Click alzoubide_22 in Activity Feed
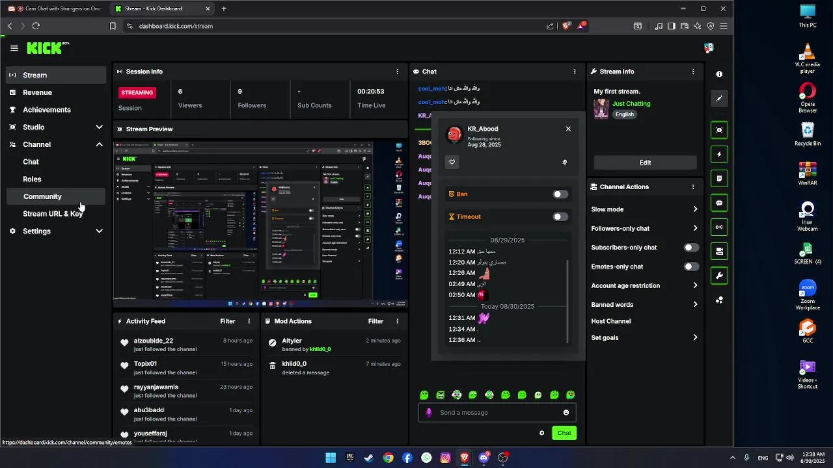Image resolution: width=833 pixels, height=468 pixels. (x=154, y=341)
